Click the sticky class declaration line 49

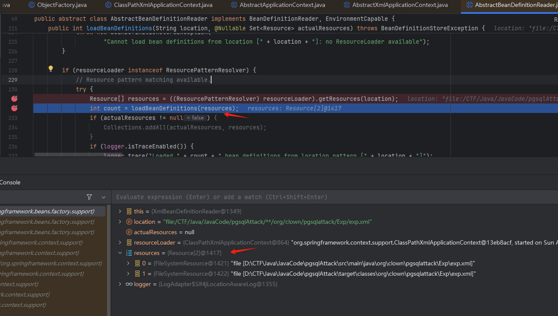coord(215,19)
